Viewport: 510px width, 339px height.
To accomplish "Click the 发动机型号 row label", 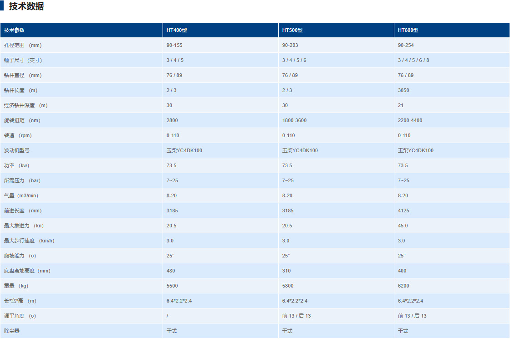I will pos(16,150).
